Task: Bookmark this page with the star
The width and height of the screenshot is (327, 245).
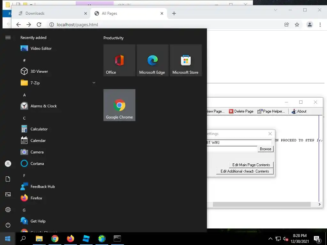Action: [x=297, y=25]
